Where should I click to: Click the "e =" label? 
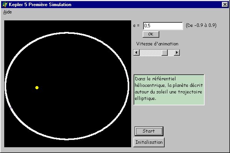[136, 26]
